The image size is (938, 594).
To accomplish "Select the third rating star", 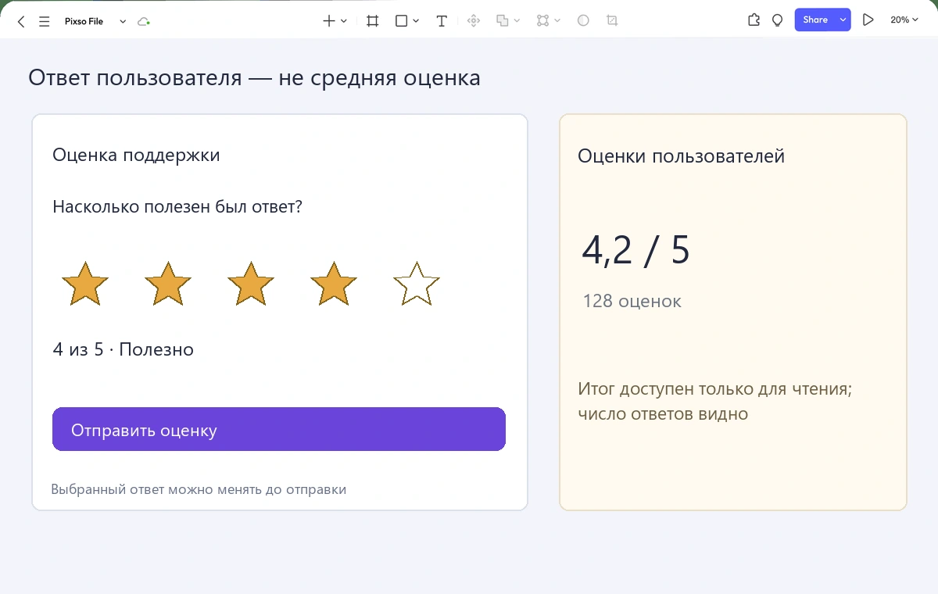I will pos(251,284).
